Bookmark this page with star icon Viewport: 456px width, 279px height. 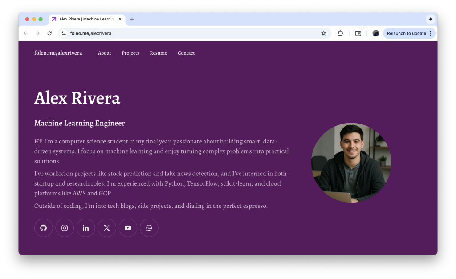coord(324,33)
